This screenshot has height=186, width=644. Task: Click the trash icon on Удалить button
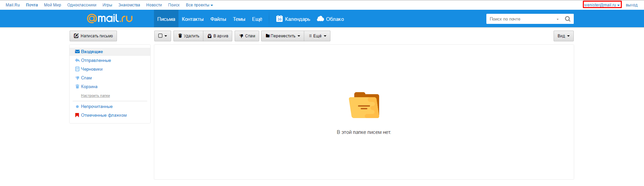click(180, 36)
